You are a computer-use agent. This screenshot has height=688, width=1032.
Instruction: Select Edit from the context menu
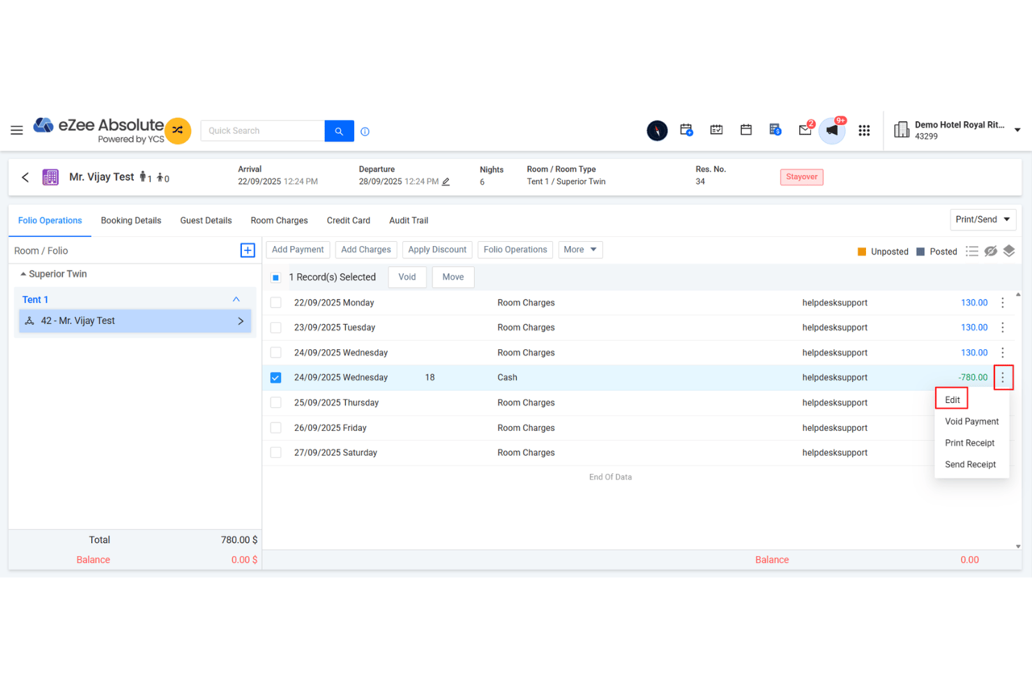pyautogui.click(x=953, y=400)
